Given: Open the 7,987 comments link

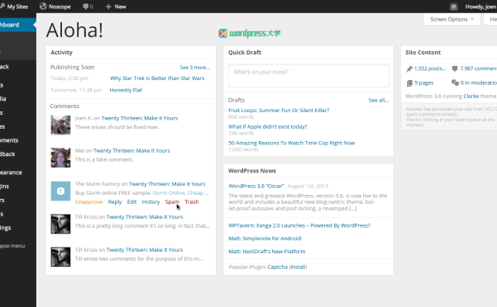Looking at the screenshot, I should [x=478, y=68].
